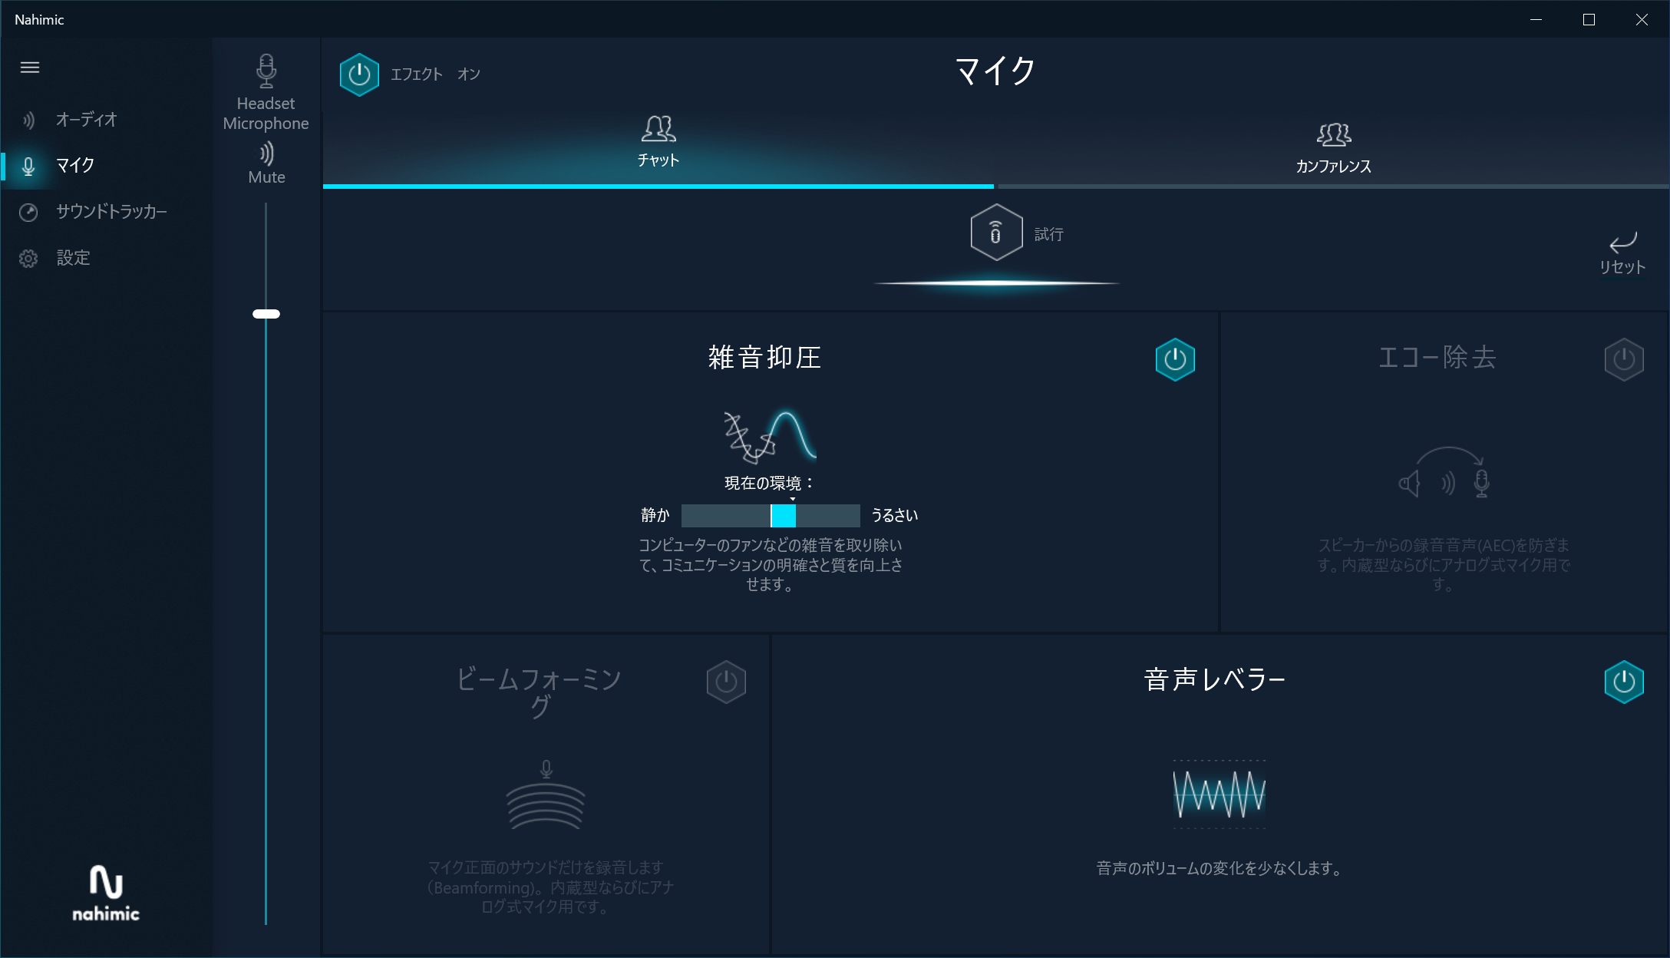The width and height of the screenshot is (1670, 958).
Task: Disable the 音声レベラー power button
Action: click(x=1623, y=682)
